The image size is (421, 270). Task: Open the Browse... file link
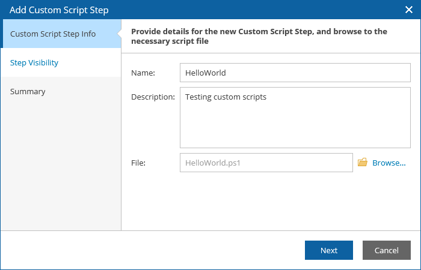coord(389,163)
